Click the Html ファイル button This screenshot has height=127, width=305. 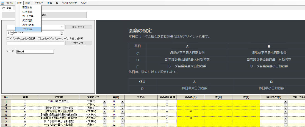[x=78, y=27]
